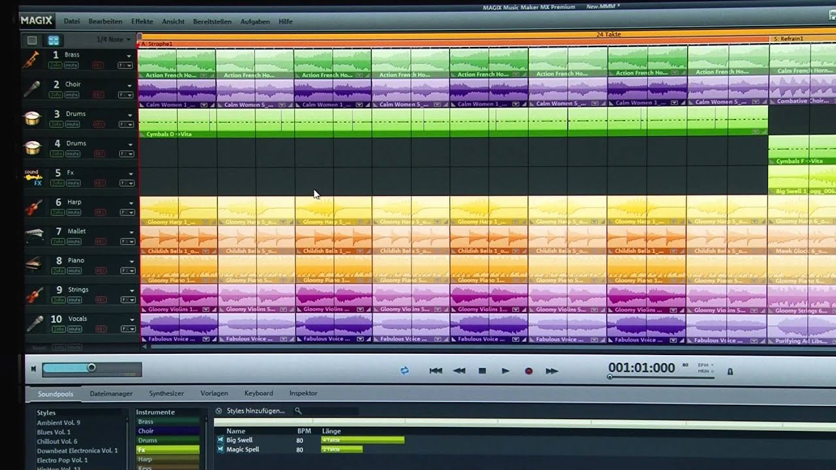Open the Brass track FX dropdown

click(125, 65)
